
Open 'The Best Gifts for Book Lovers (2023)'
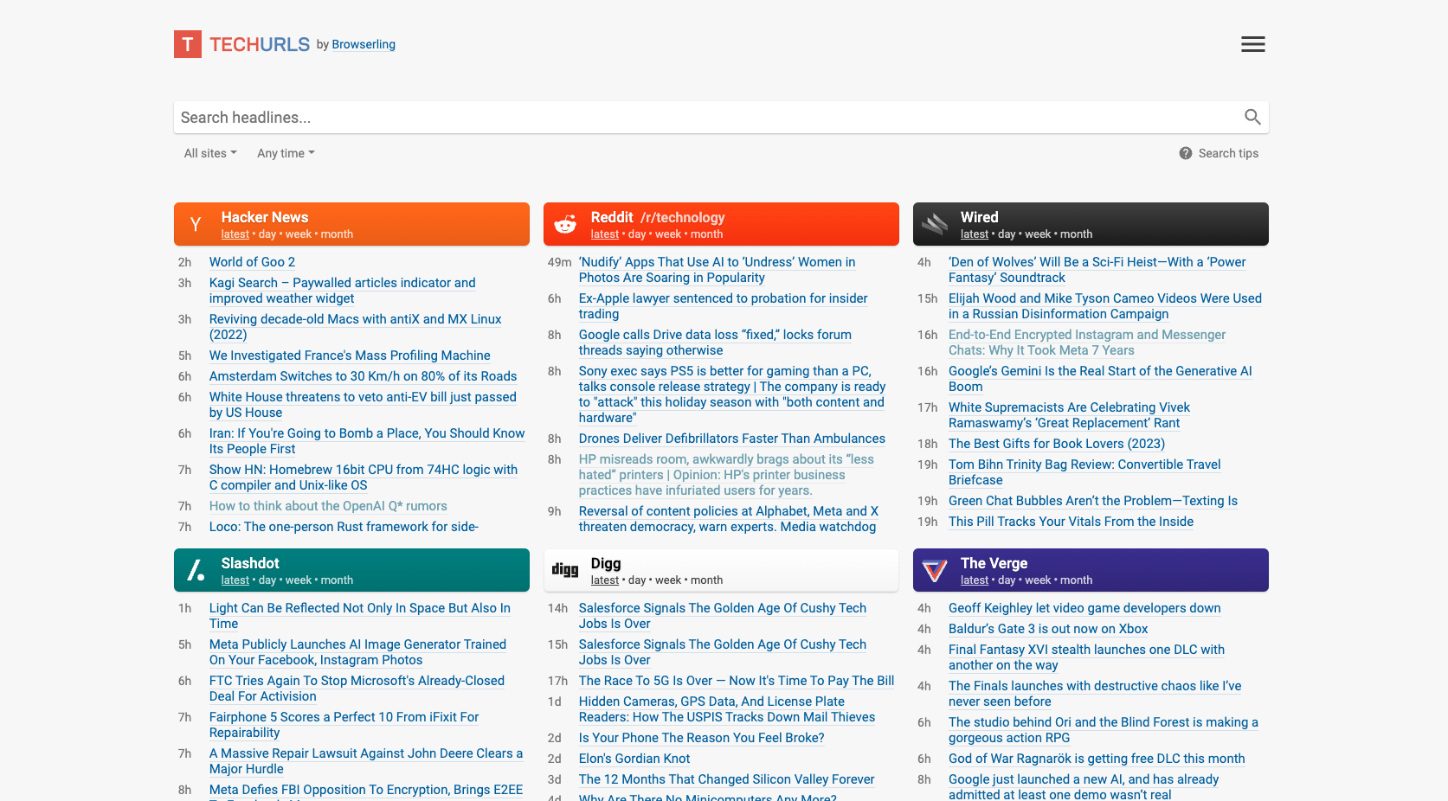(1057, 444)
